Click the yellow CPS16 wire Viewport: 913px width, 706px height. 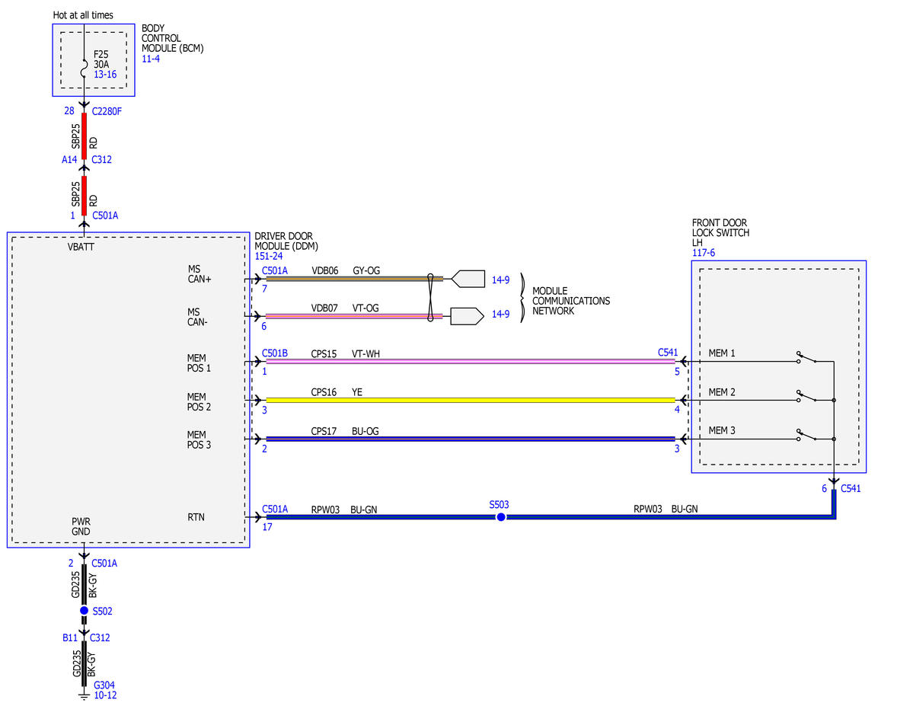pyautogui.click(x=471, y=400)
